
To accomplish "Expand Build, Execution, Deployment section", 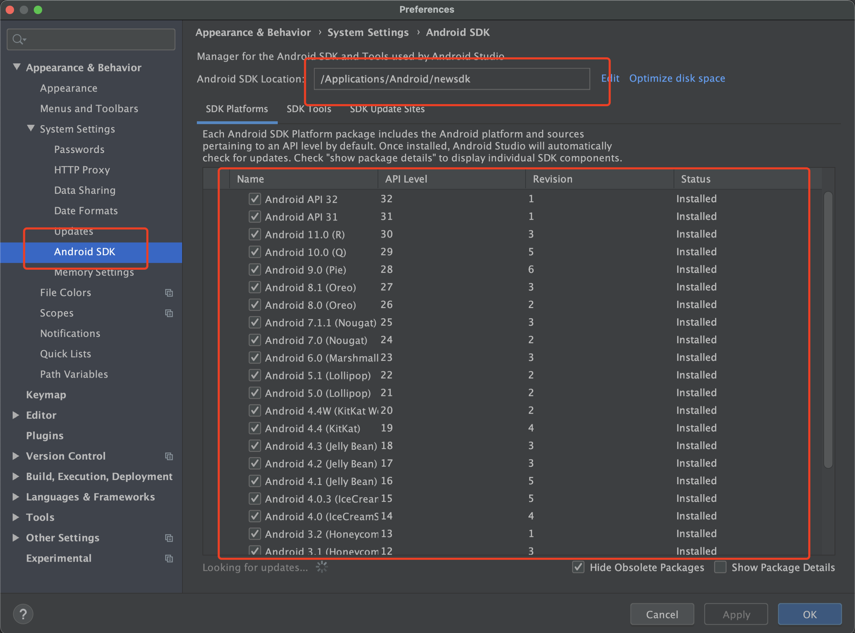I will (16, 476).
